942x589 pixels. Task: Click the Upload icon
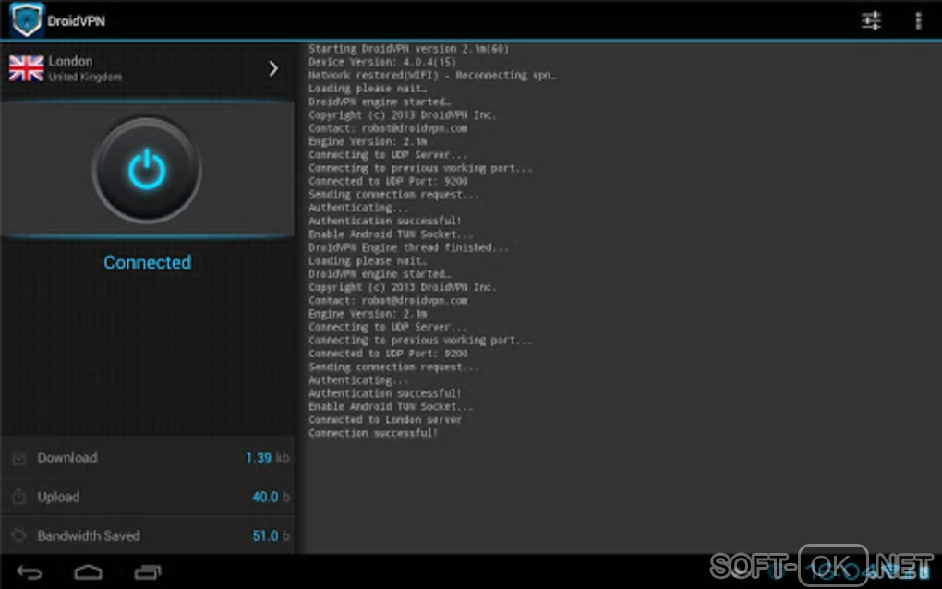(x=19, y=497)
